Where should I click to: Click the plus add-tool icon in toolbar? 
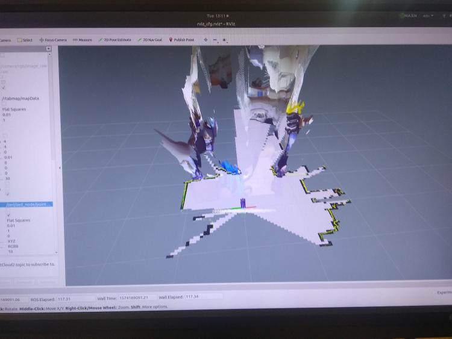(x=206, y=40)
